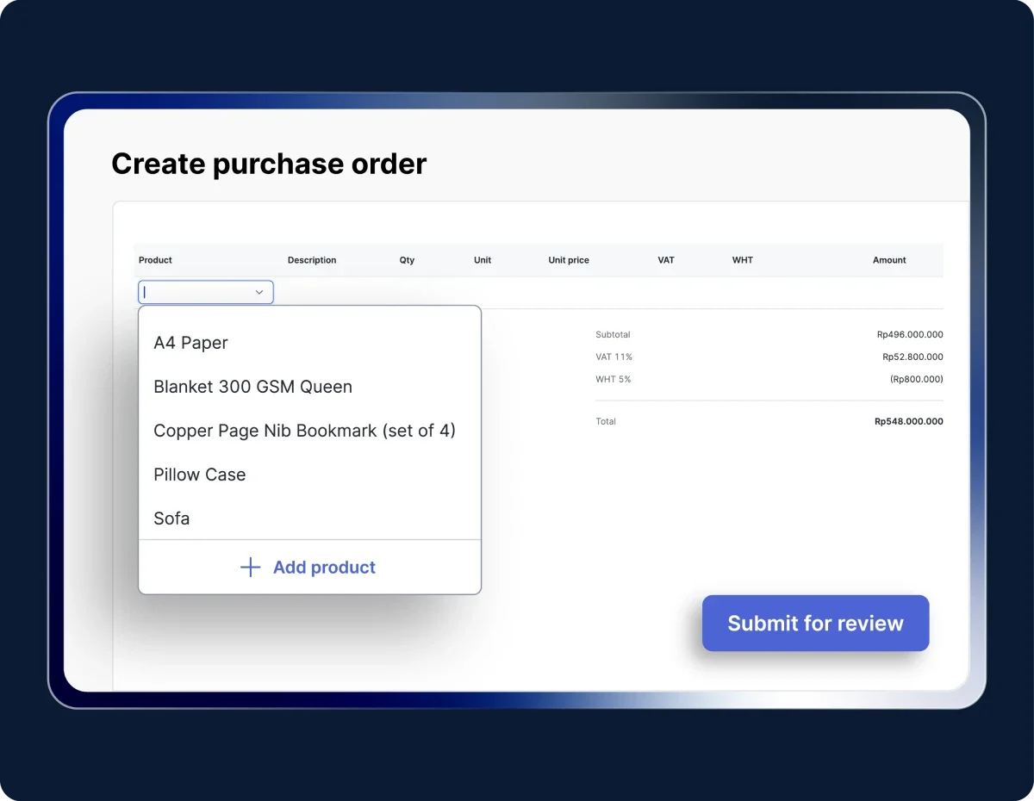Click the Create purchase order heading
1034x801 pixels.
click(269, 164)
